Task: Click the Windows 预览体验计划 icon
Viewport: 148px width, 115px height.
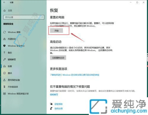Action: [4, 94]
